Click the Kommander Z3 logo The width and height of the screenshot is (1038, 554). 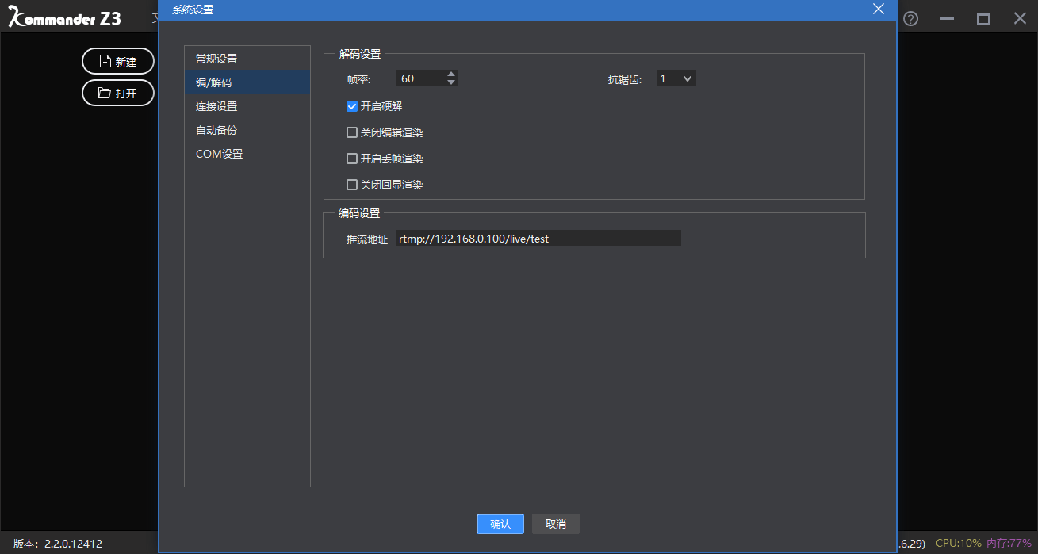[62, 17]
